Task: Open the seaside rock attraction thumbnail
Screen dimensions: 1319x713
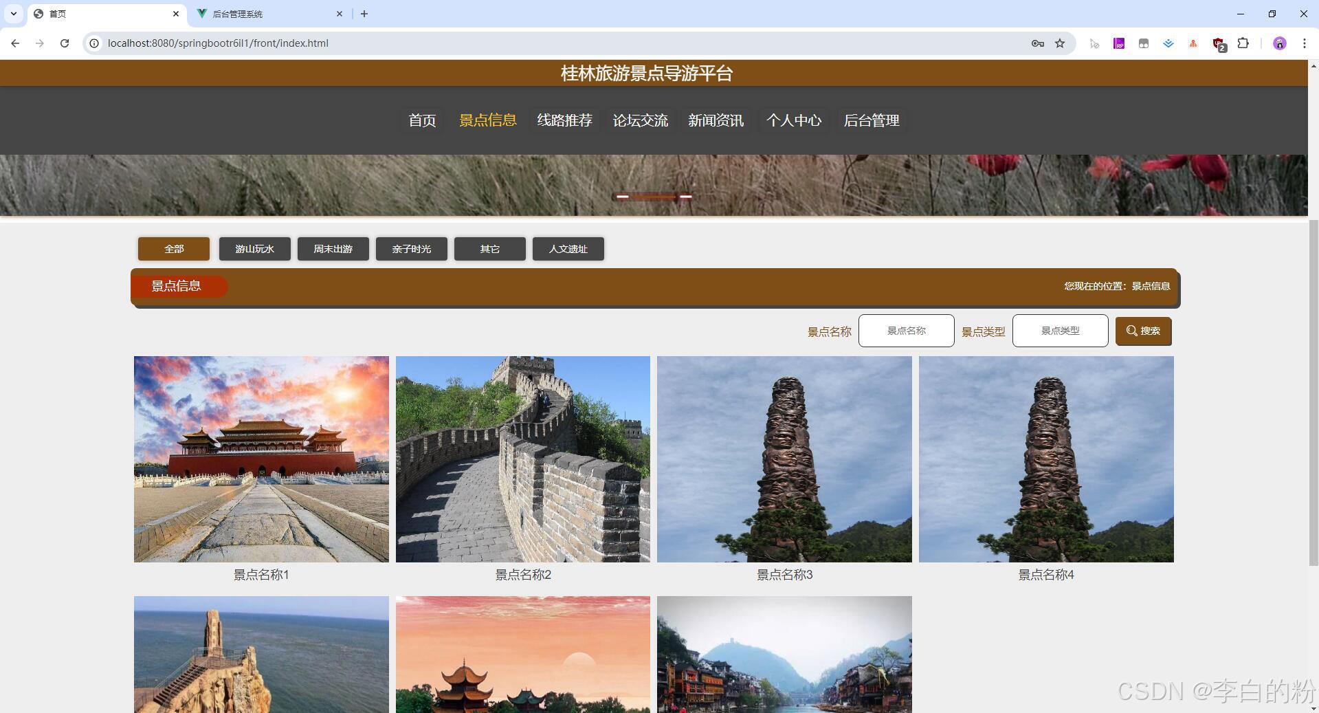Action: click(x=261, y=655)
